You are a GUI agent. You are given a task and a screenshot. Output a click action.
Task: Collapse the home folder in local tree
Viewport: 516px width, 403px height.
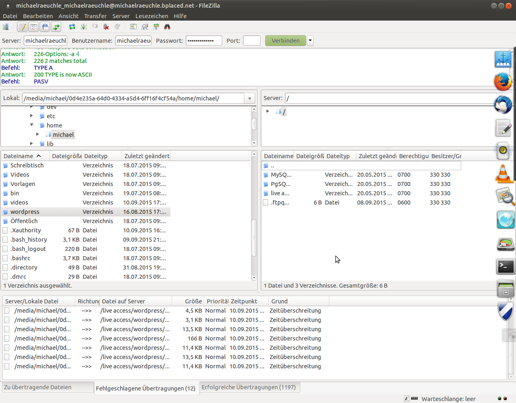coord(32,125)
